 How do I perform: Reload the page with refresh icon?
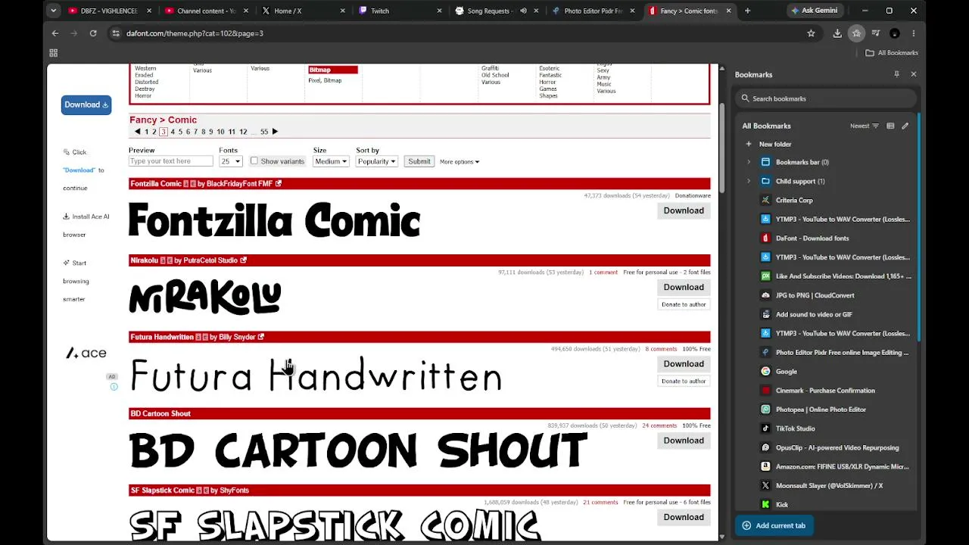93,33
